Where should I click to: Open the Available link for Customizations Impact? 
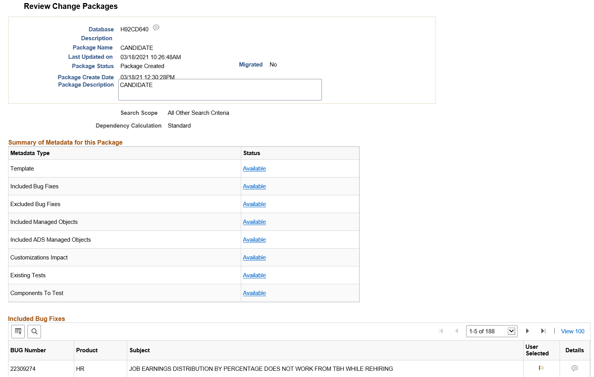point(254,258)
